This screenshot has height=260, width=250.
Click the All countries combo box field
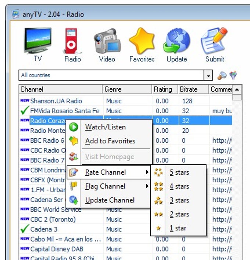click(115, 75)
